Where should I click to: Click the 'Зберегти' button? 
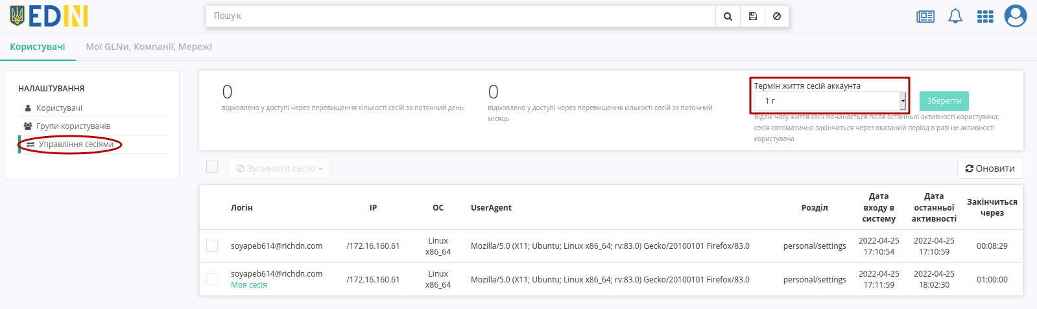point(944,101)
